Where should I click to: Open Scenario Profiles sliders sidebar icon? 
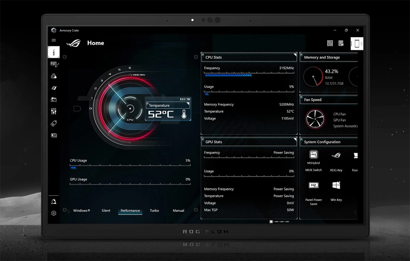tap(54, 111)
